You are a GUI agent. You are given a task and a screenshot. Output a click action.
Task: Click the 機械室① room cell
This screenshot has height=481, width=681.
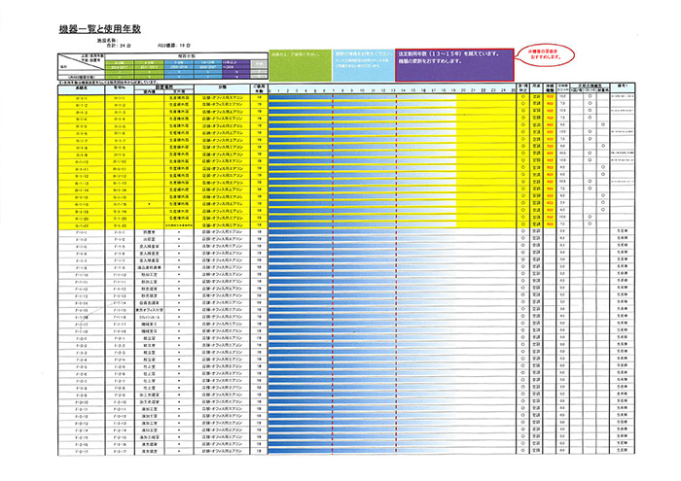[x=150, y=324]
